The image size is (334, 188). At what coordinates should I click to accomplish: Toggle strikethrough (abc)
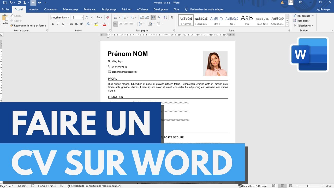click(x=71, y=24)
